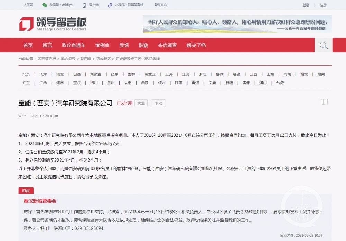Click 帮助中心 link
Image resolution: width=346 pixels, height=241 pixels.
(161, 5)
